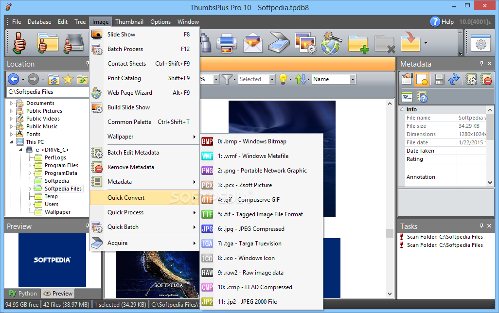The width and height of the screenshot is (499, 313).
Task: Click the thumbs-up ThumbsPlus toolbar icon
Action: [x=19, y=43]
